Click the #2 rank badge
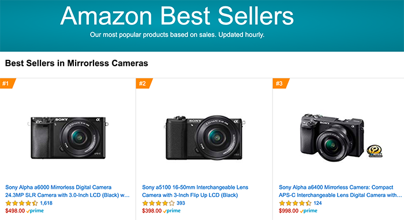 pyautogui.click(x=144, y=84)
